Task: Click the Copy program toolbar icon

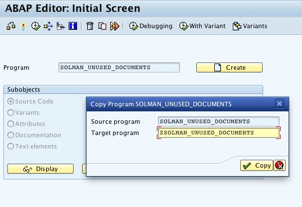Action: pyautogui.click(x=102, y=26)
